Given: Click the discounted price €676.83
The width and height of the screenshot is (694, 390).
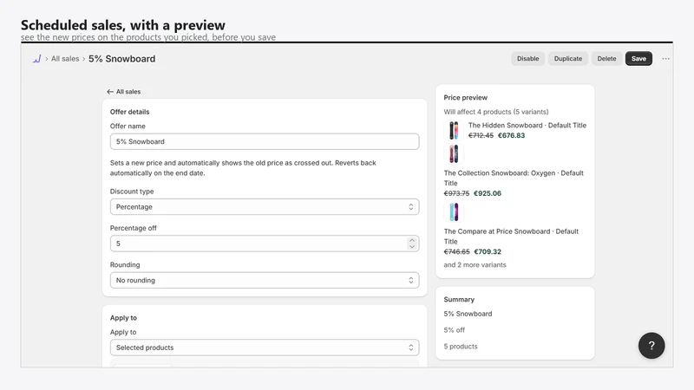Looking at the screenshot, I should 511,136.
